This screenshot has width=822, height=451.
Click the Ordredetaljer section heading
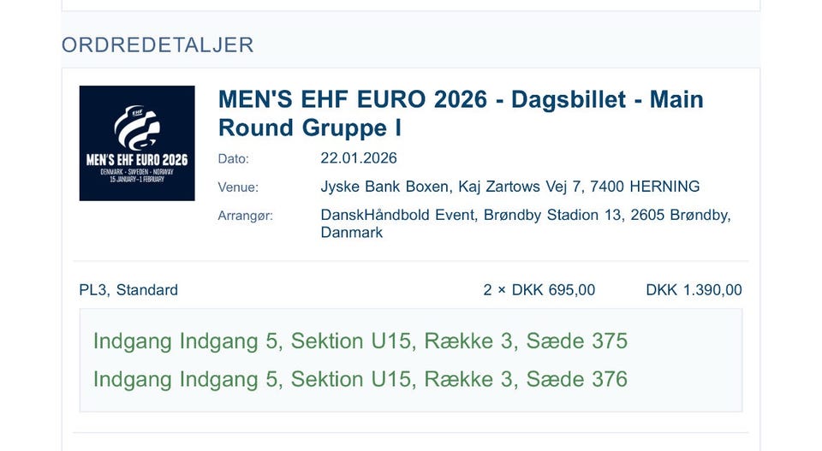158,45
